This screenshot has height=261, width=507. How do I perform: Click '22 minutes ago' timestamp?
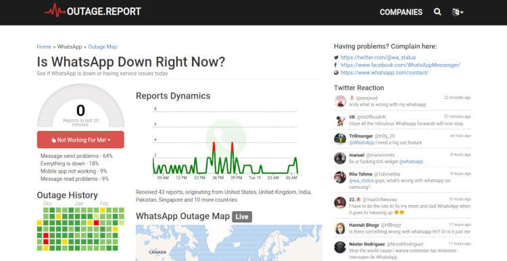pyautogui.click(x=458, y=97)
